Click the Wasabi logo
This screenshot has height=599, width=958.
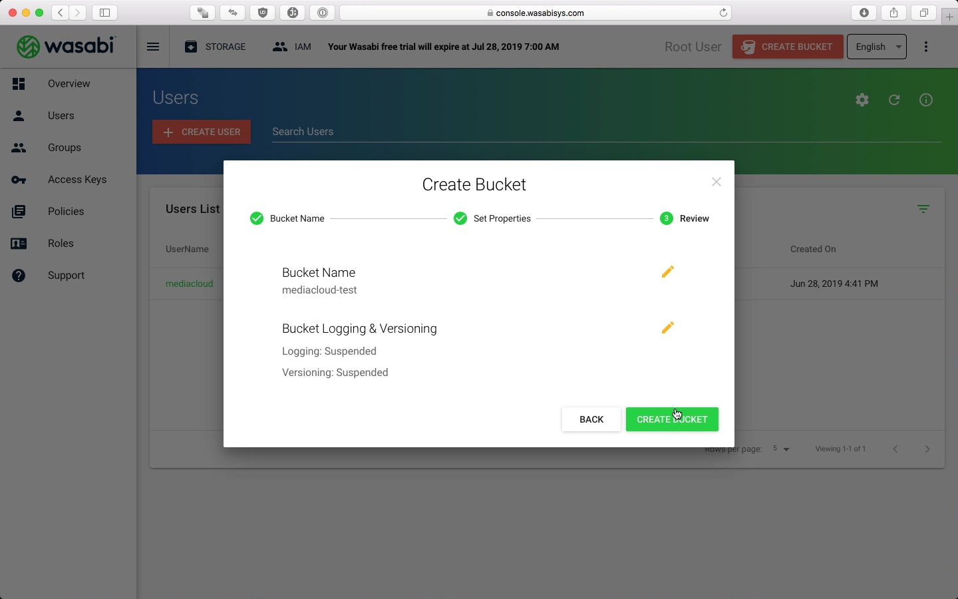click(66, 47)
